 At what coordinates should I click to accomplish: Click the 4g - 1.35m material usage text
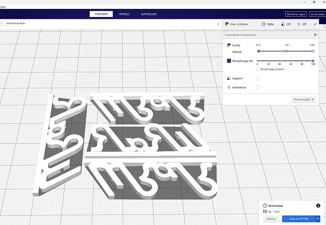click(274, 211)
